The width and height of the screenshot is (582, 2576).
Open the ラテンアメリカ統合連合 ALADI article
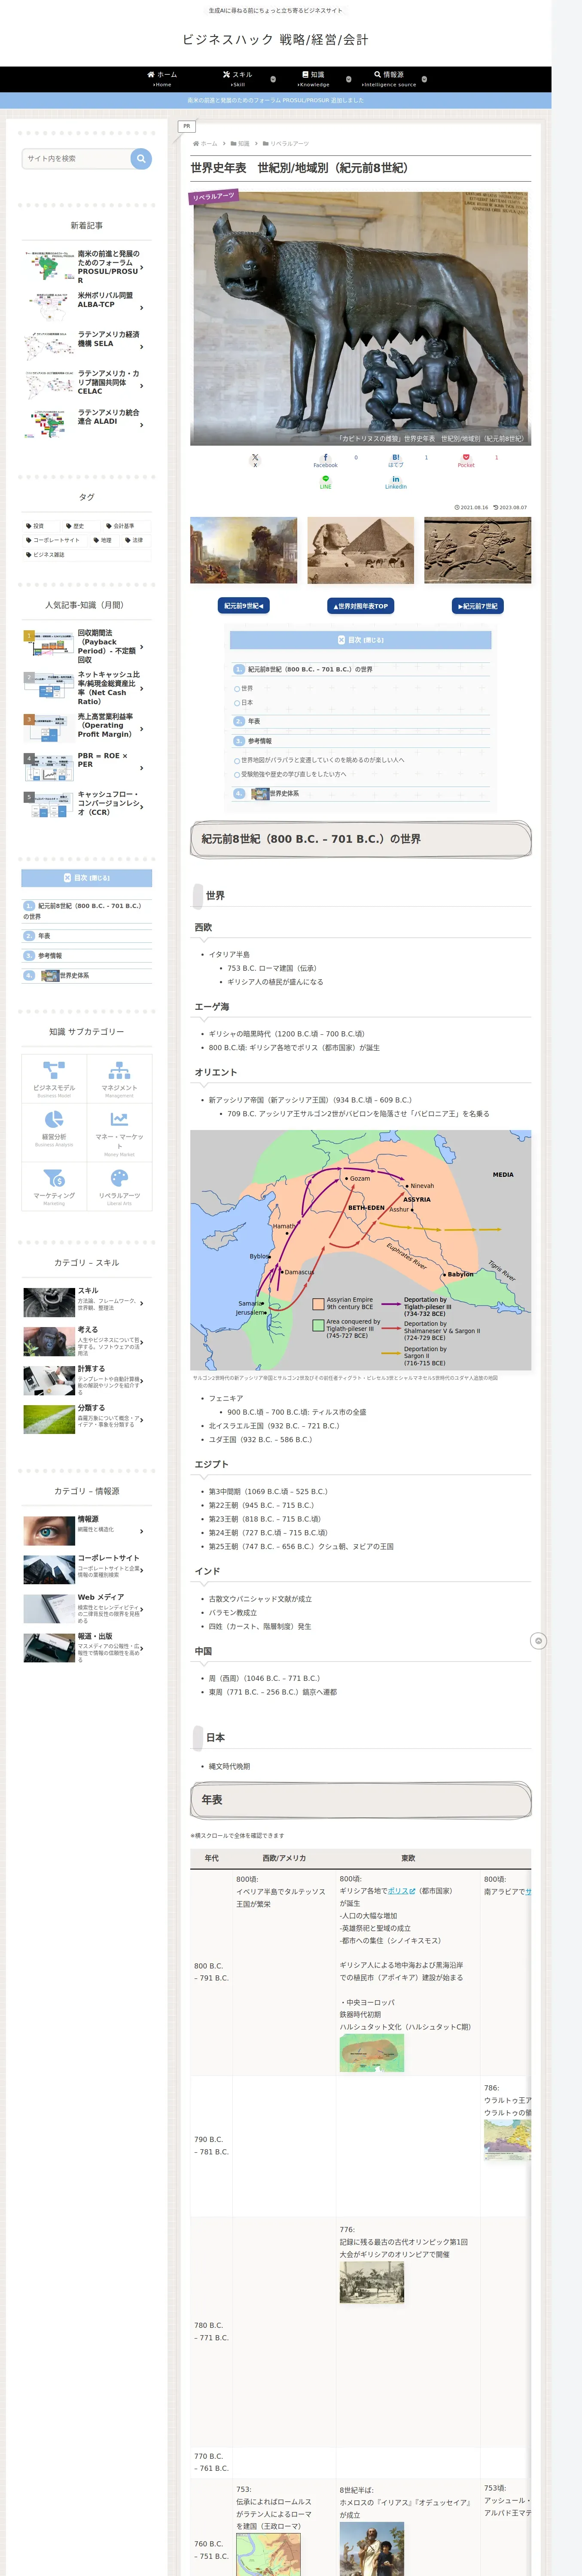click(x=87, y=424)
